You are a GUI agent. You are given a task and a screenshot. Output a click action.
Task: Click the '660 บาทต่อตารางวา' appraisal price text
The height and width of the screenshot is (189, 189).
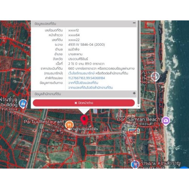(82, 68)
